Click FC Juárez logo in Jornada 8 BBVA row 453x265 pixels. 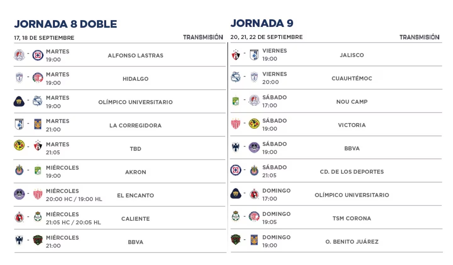point(38,240)
